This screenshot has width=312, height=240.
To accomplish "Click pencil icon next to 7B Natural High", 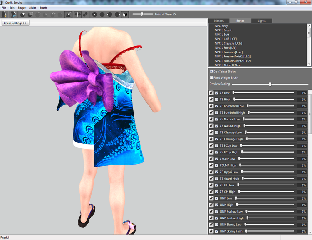I will tap(211, 126).
